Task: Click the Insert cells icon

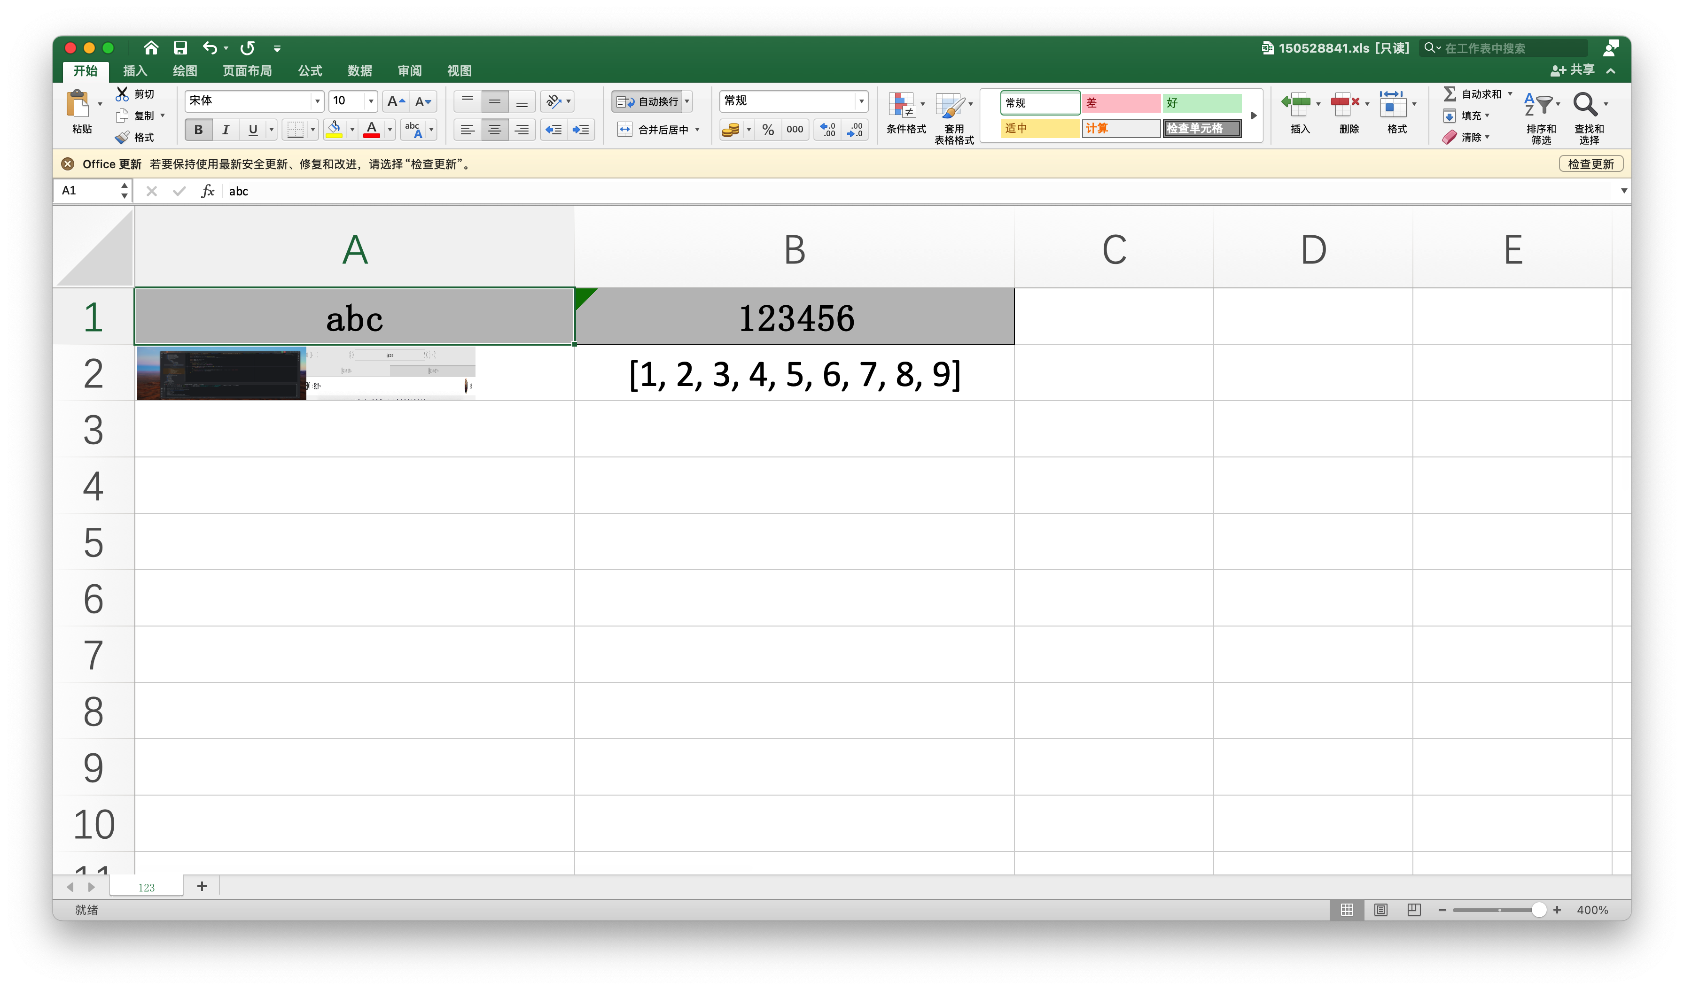Action: pyautogui.click(x=1296, y=104)
